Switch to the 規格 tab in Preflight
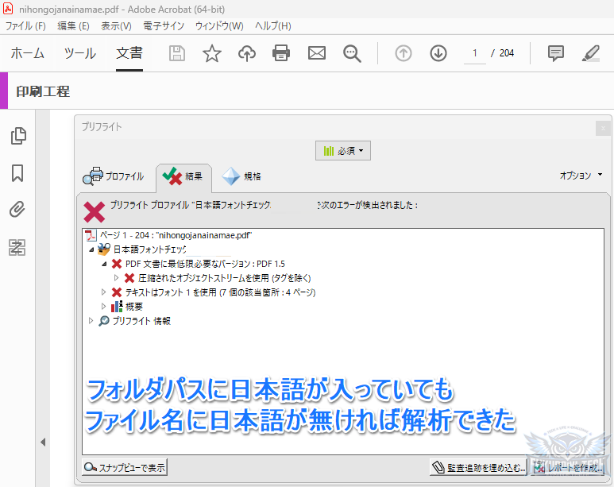Screen dimensions: 614x487 pos(241,176)
